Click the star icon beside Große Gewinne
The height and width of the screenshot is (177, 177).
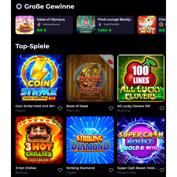coord(19,6)
